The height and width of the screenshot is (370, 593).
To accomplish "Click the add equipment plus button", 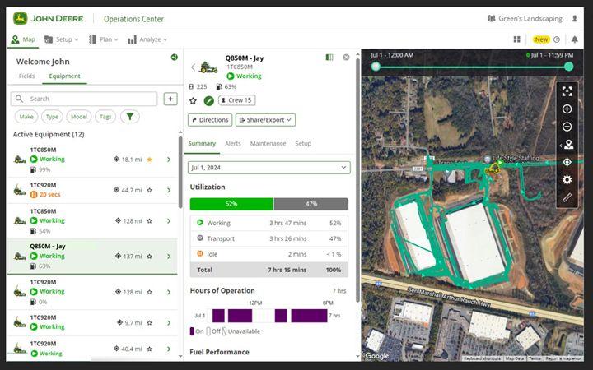I will point(170,99).
